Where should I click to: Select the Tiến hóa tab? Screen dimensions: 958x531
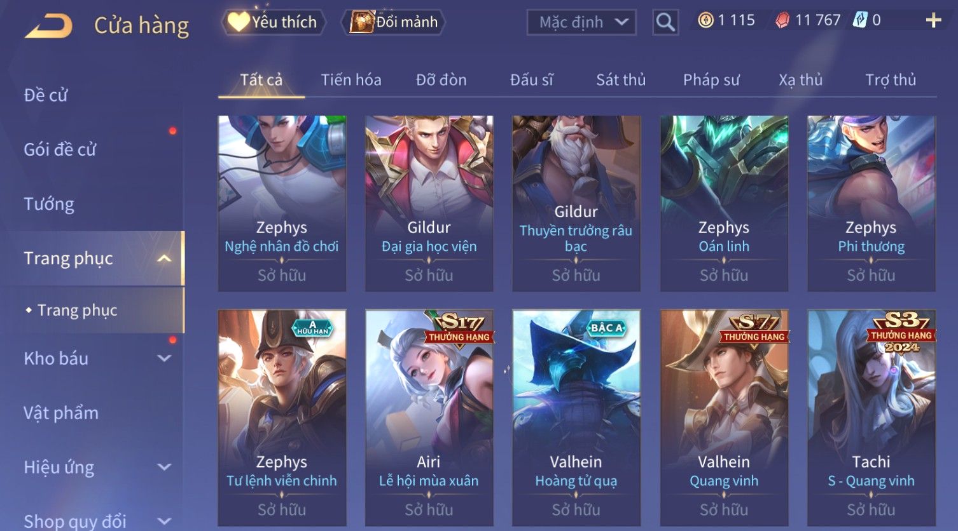[351, 80]
